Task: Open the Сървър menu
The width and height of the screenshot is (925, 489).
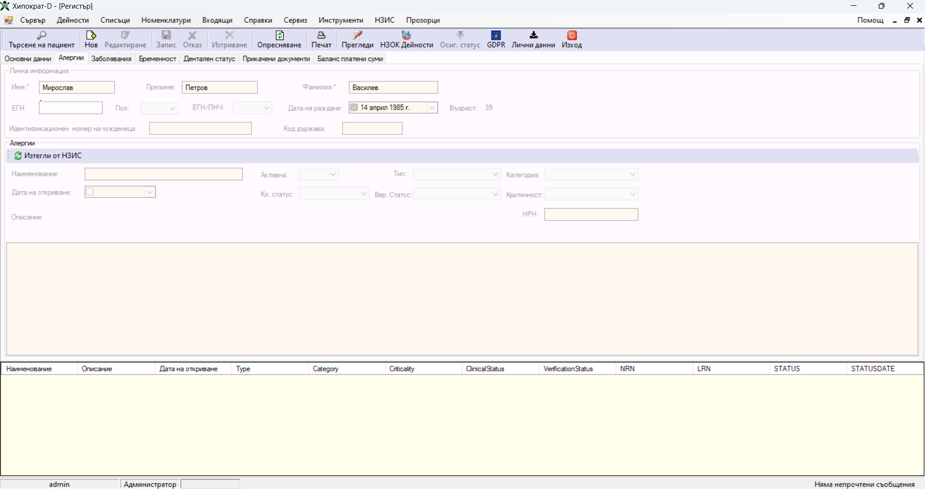Action: coord(33,20)
